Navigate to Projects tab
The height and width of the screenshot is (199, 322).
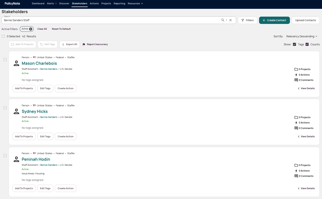(x=106, y=4)
